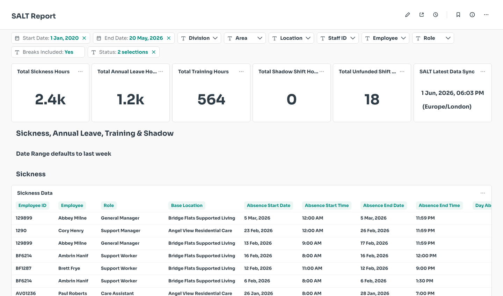The height and width of the screenshot is (296, 503).
Task: Open Total Annual Leave card menu
Action: click(x=161, y=72)
